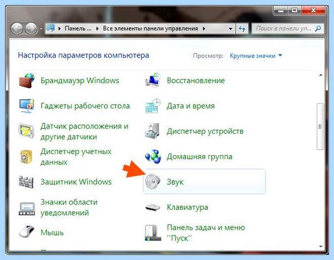The height and width of the screenshot is (260, 334).
Task: Select Все элементы панели управления breadcrumb
Action: pos(150,28)
